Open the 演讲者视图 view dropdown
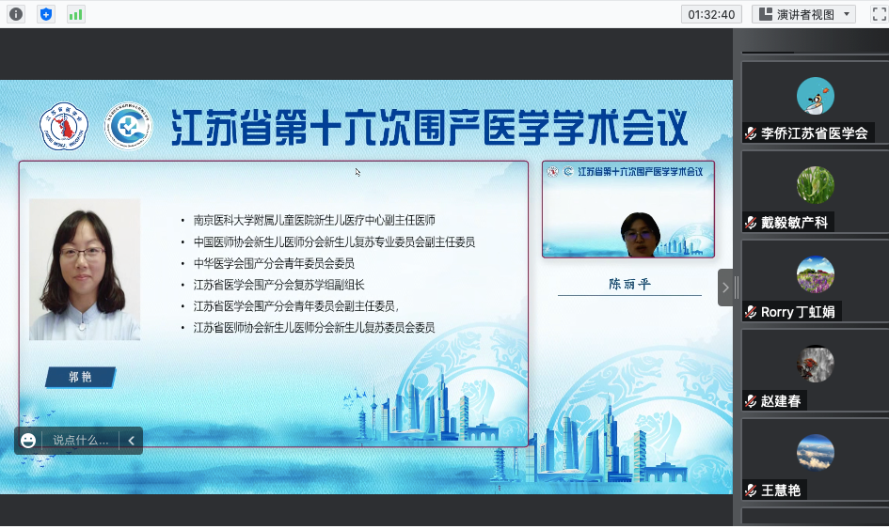Viewport: 889px width, 529px height. (803, 14)
